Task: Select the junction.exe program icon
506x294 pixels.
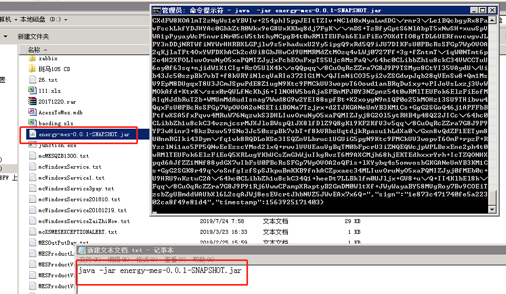Action: [x=33, y=145]
